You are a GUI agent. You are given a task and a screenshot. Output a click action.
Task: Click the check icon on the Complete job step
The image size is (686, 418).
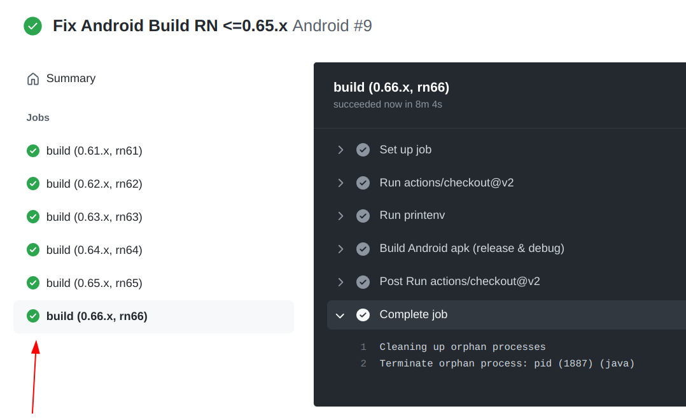pos(363,314)
